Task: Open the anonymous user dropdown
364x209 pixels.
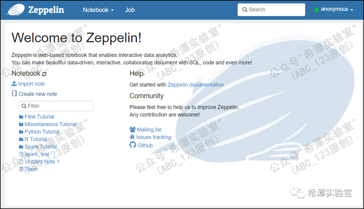Action: pyautogui.click(x=337, y=9)
